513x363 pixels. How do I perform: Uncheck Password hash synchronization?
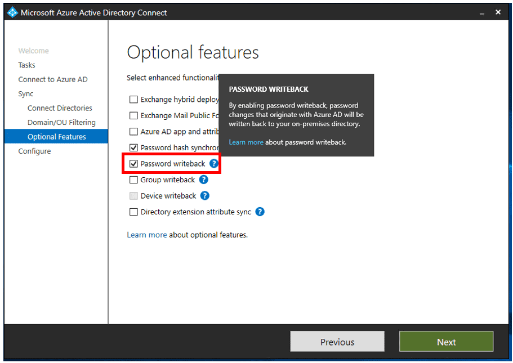coord(133,147)
